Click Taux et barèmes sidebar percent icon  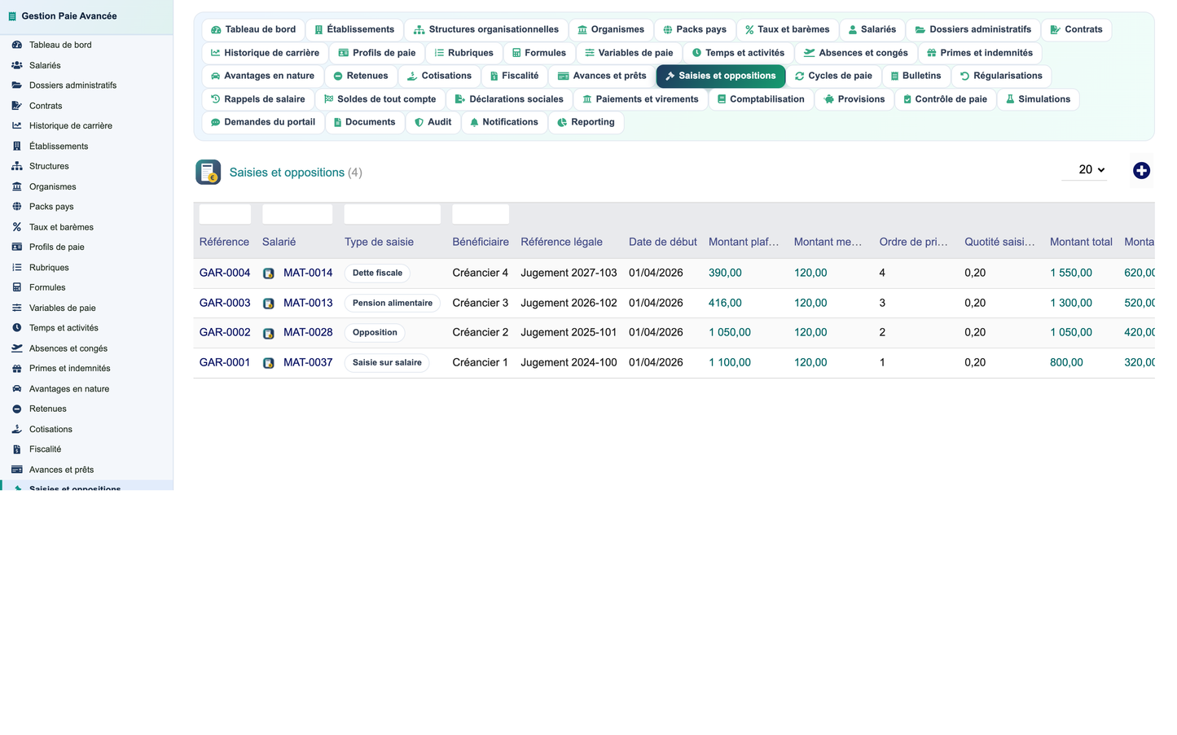[x=16, y=226]
